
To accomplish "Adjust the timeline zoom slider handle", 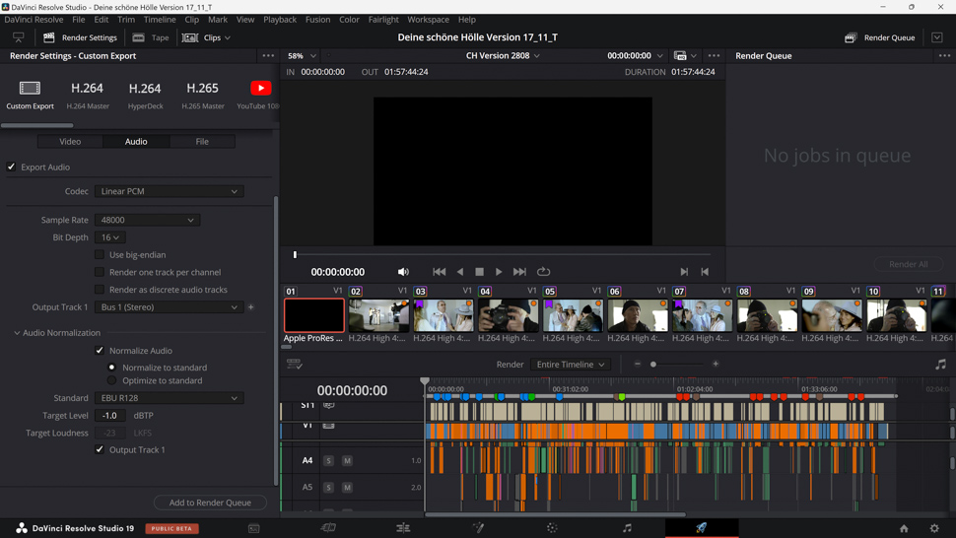I will (x=653, y=365).
